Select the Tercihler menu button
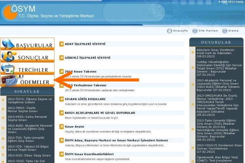Image resolution: width=245 pixels, height=163 pixels. click(27, 70)
